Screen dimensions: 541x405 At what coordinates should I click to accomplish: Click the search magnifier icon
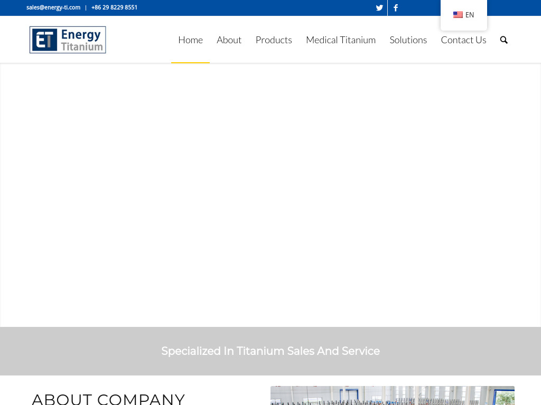click(503, 40)
